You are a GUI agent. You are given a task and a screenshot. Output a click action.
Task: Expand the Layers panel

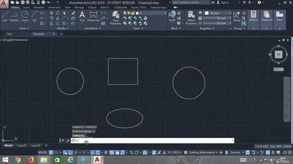tap(138, 28)
